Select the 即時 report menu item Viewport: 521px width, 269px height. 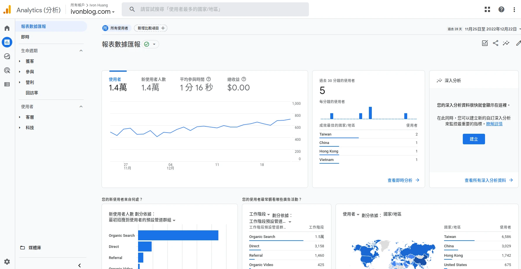(25, 37)
